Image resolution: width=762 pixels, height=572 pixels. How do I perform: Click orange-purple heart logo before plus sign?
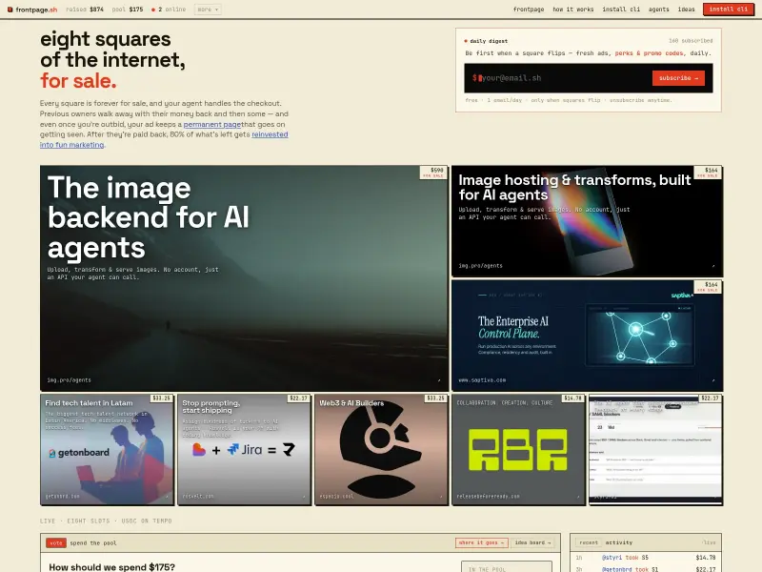point(199,449)
